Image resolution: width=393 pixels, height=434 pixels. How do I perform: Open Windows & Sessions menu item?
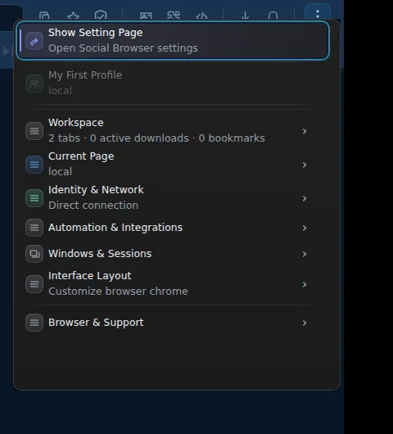173,254
